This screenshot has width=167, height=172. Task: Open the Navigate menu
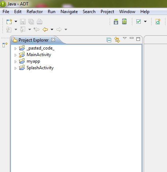[x=69, y=12]
